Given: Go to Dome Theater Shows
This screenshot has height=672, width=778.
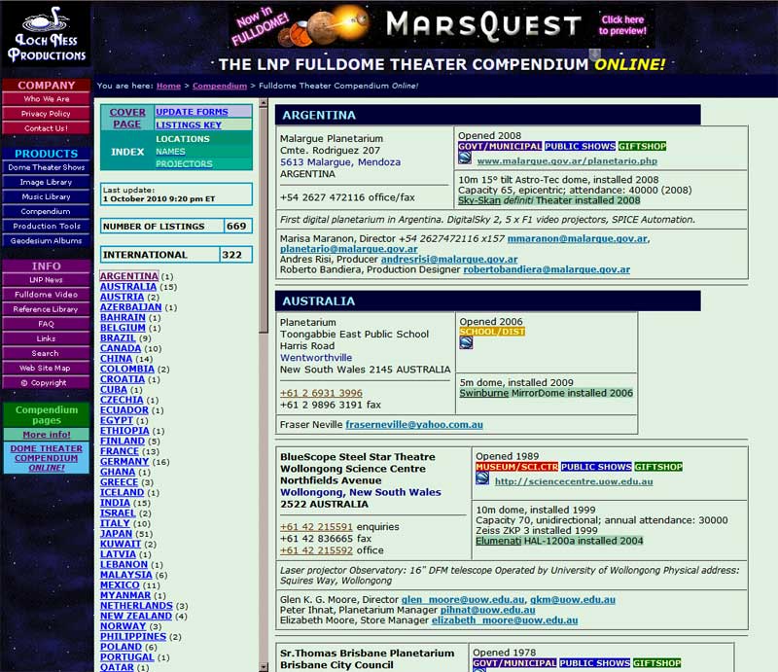Looking at the screenshot, I should [46, 167].
